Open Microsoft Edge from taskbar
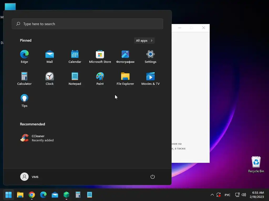This screenshot has width=269, height=201. 43,195
